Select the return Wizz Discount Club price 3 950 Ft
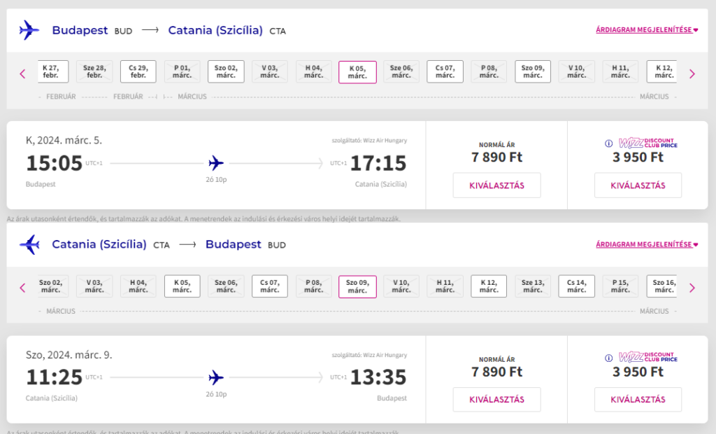Viewport: 716px width, 434px height. (638, 399)
